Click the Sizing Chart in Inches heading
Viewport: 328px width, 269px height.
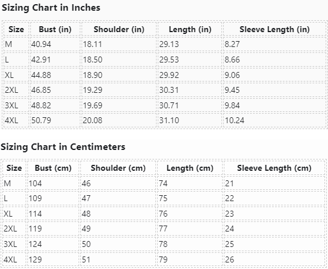coord(51,8)
